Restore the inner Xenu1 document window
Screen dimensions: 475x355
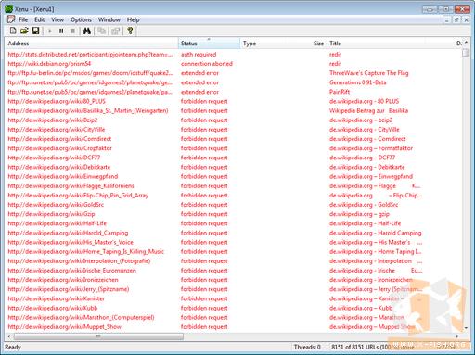pos(456,20)
